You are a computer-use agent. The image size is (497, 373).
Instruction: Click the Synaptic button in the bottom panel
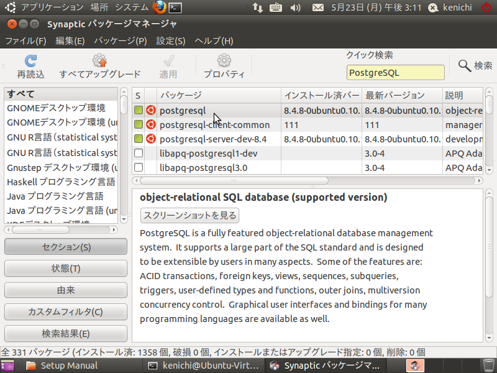pyautogui.click(x=324, y=366)
